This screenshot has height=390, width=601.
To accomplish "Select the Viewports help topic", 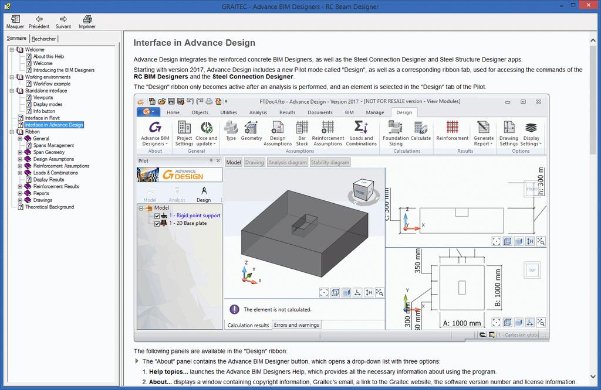I will [x=43, y=97].
